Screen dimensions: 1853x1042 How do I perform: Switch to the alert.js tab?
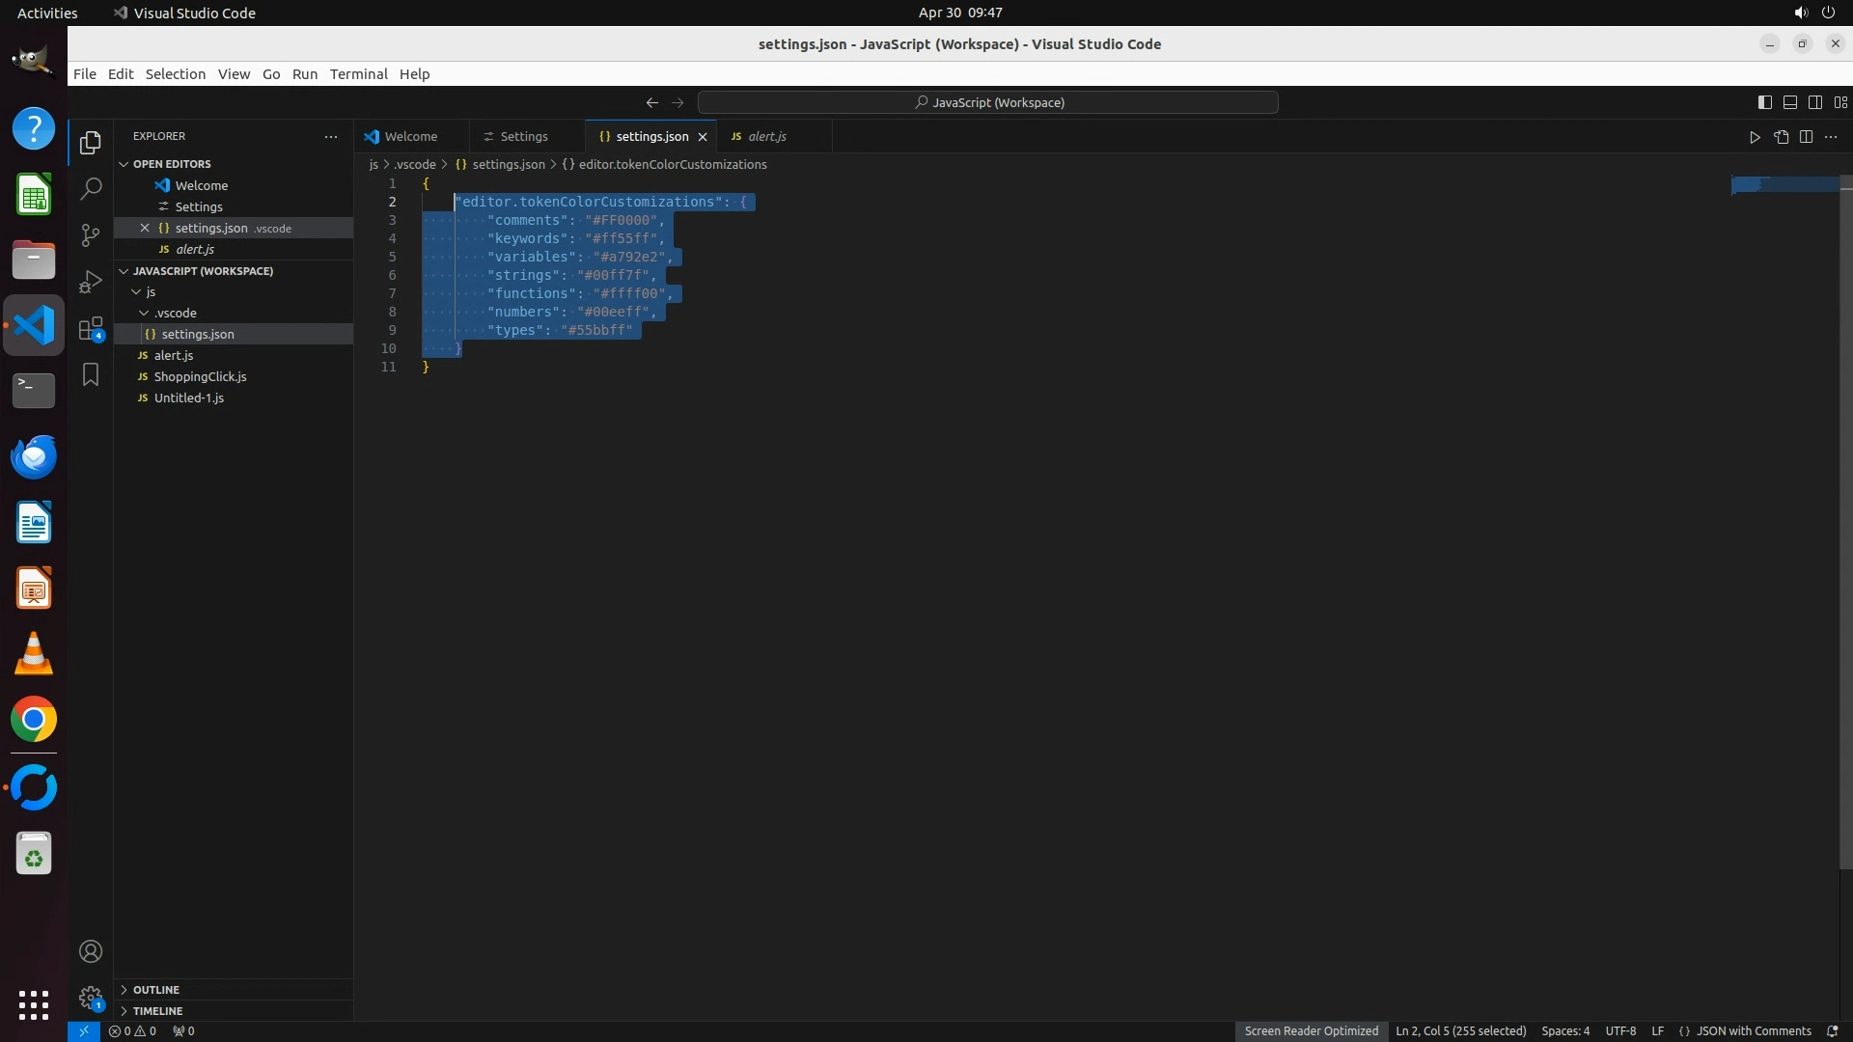click(766, 137)
